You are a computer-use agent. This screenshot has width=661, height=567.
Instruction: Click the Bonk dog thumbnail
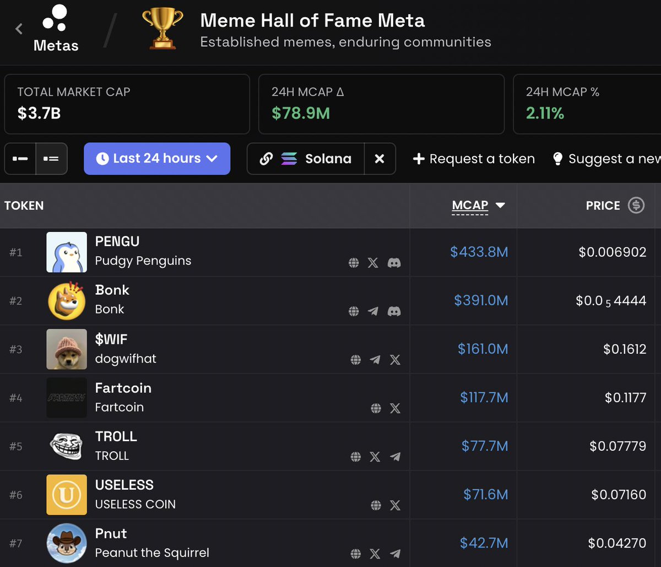coord(67,301)
